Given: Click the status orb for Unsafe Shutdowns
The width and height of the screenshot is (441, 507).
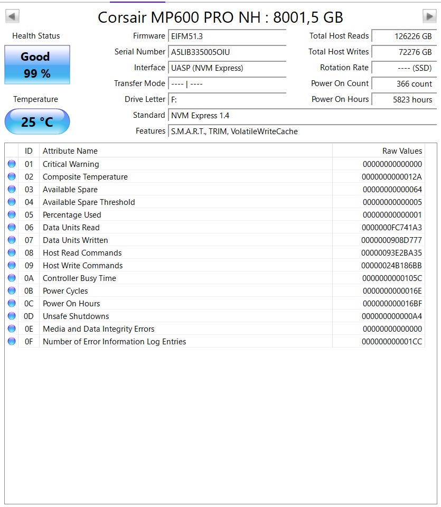Looking at the screenshot, I should 12,316.
